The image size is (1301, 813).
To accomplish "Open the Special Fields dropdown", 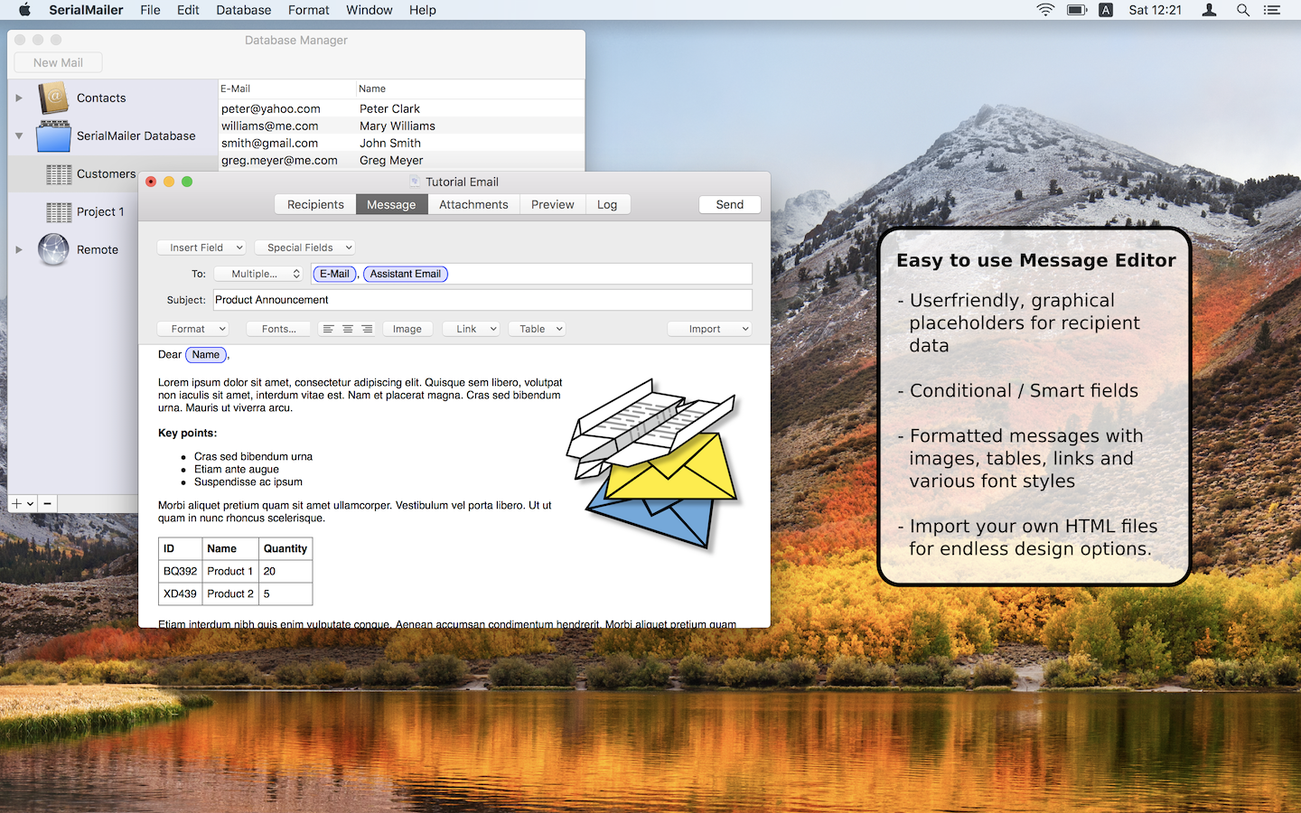I will pyautogui.click(x=304, y=247).
